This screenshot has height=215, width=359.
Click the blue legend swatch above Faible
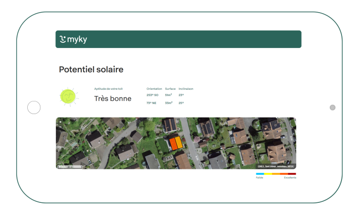tap(260, 174)
